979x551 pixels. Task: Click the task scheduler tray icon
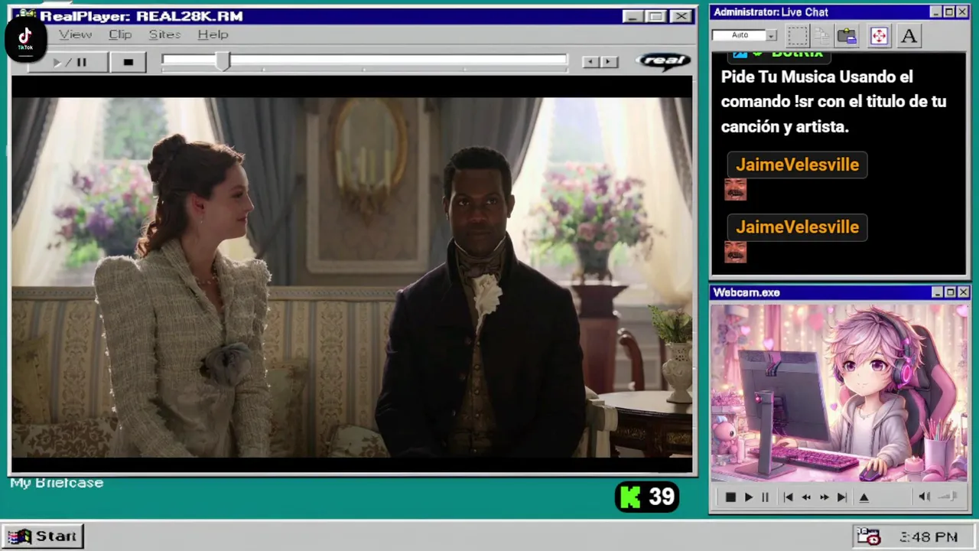pyautogui.click(x=868, y=536)
